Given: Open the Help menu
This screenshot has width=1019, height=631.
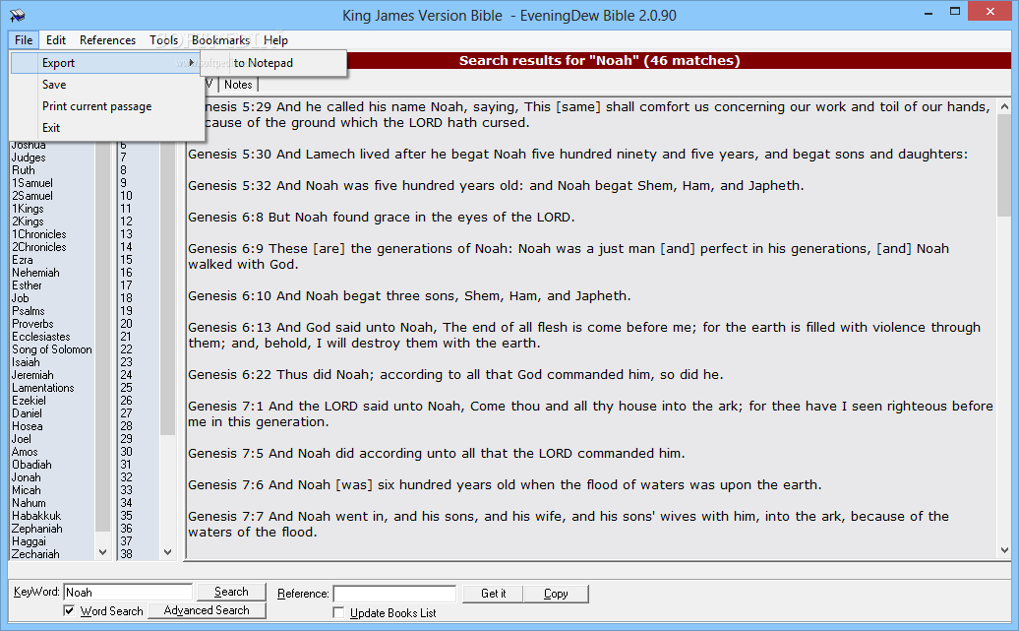Looking at the screenshot, I should coord(275,39).
